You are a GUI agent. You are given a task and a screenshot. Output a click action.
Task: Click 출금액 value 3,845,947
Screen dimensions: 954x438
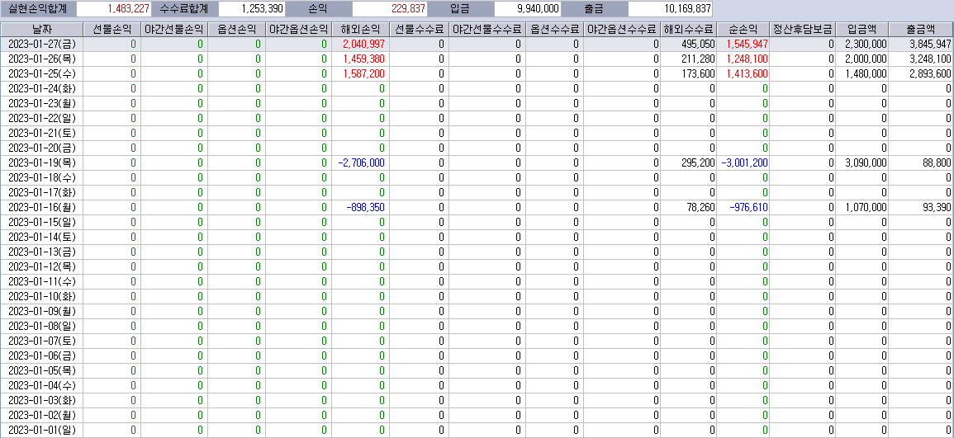(930, 44)
